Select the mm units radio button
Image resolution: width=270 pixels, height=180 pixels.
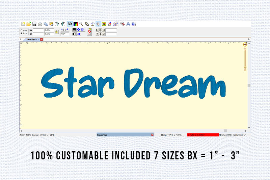[22, 30]
